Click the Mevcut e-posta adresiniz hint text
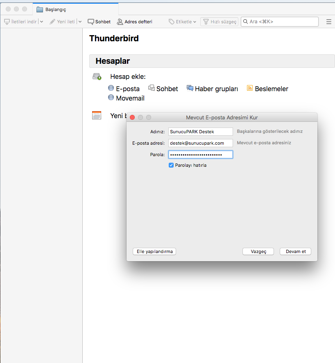335x363 pixels. tap(264, 143)
